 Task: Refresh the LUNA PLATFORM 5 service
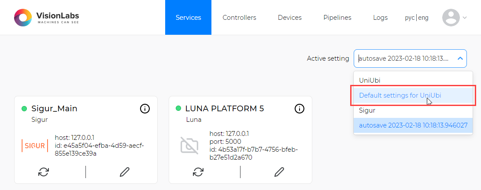click(x=198, y=172)
